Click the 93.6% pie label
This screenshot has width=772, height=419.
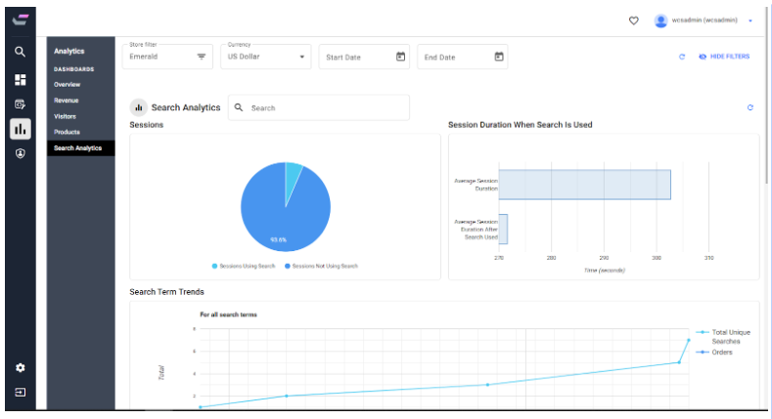[278, 239]
